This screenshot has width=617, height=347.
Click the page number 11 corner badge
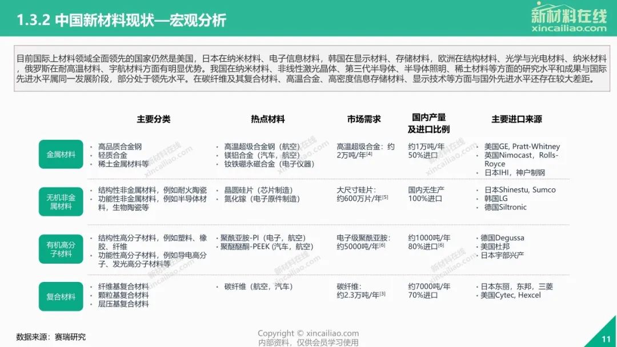[x=606, y=338]
